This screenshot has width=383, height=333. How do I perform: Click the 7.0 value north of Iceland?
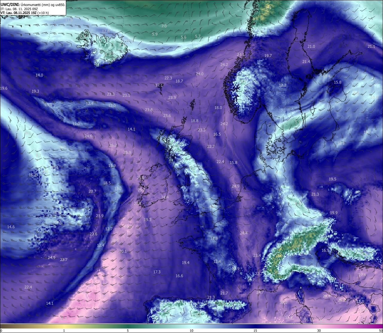click(x=164, y=26)
